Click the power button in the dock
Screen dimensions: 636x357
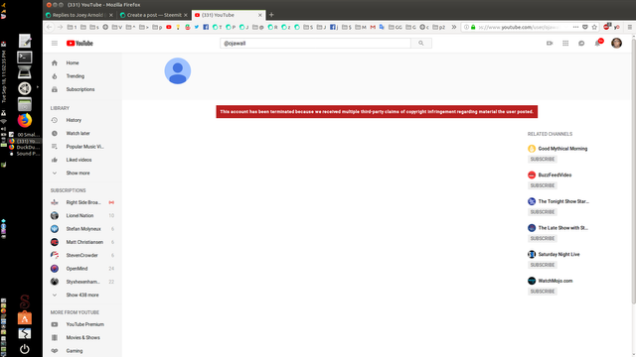[24, 349]
